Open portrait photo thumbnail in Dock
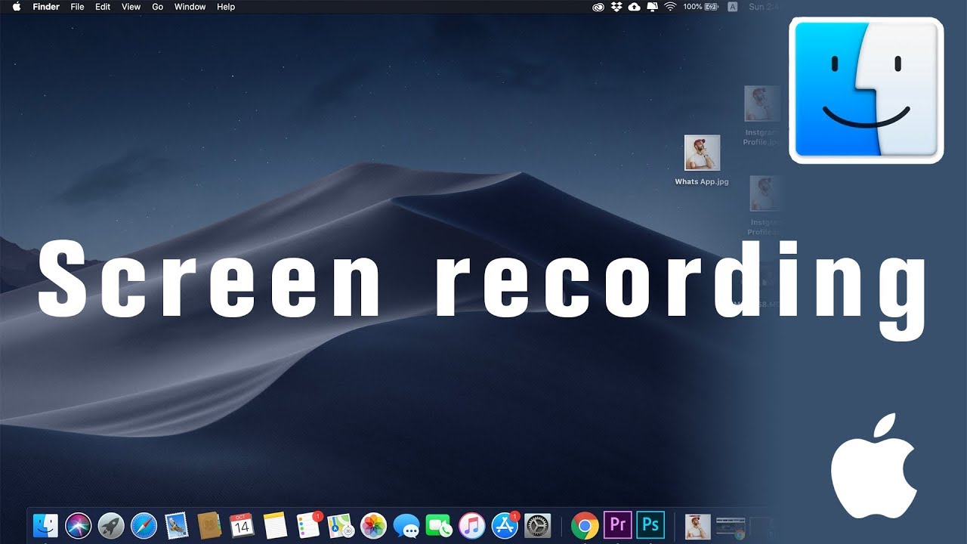This screenshot has width=967, height=544. click(697, 525)
